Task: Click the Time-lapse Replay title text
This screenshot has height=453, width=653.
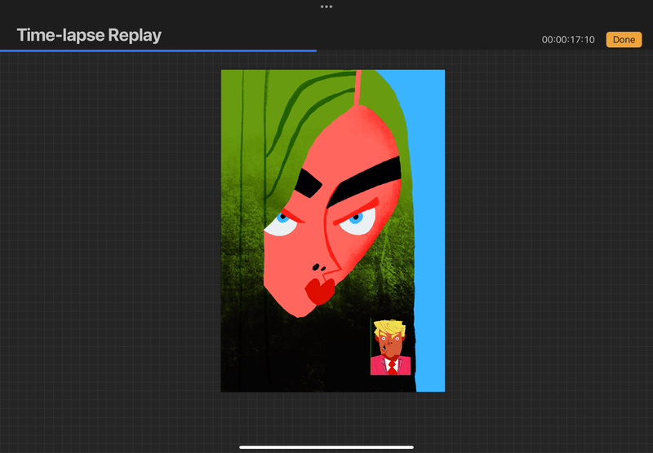Action: pyautogui.click(x=89, y=36)
